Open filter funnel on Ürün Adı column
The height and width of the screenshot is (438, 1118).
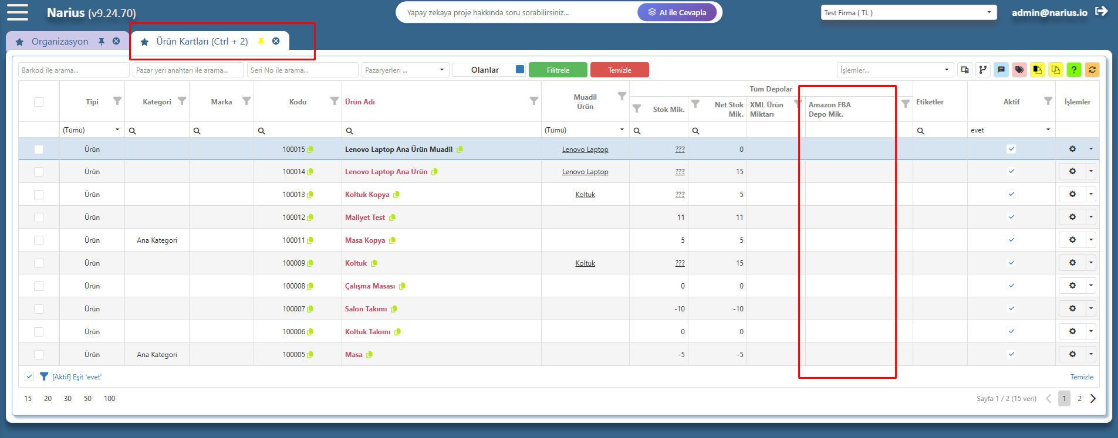click(x=533, y=101)
